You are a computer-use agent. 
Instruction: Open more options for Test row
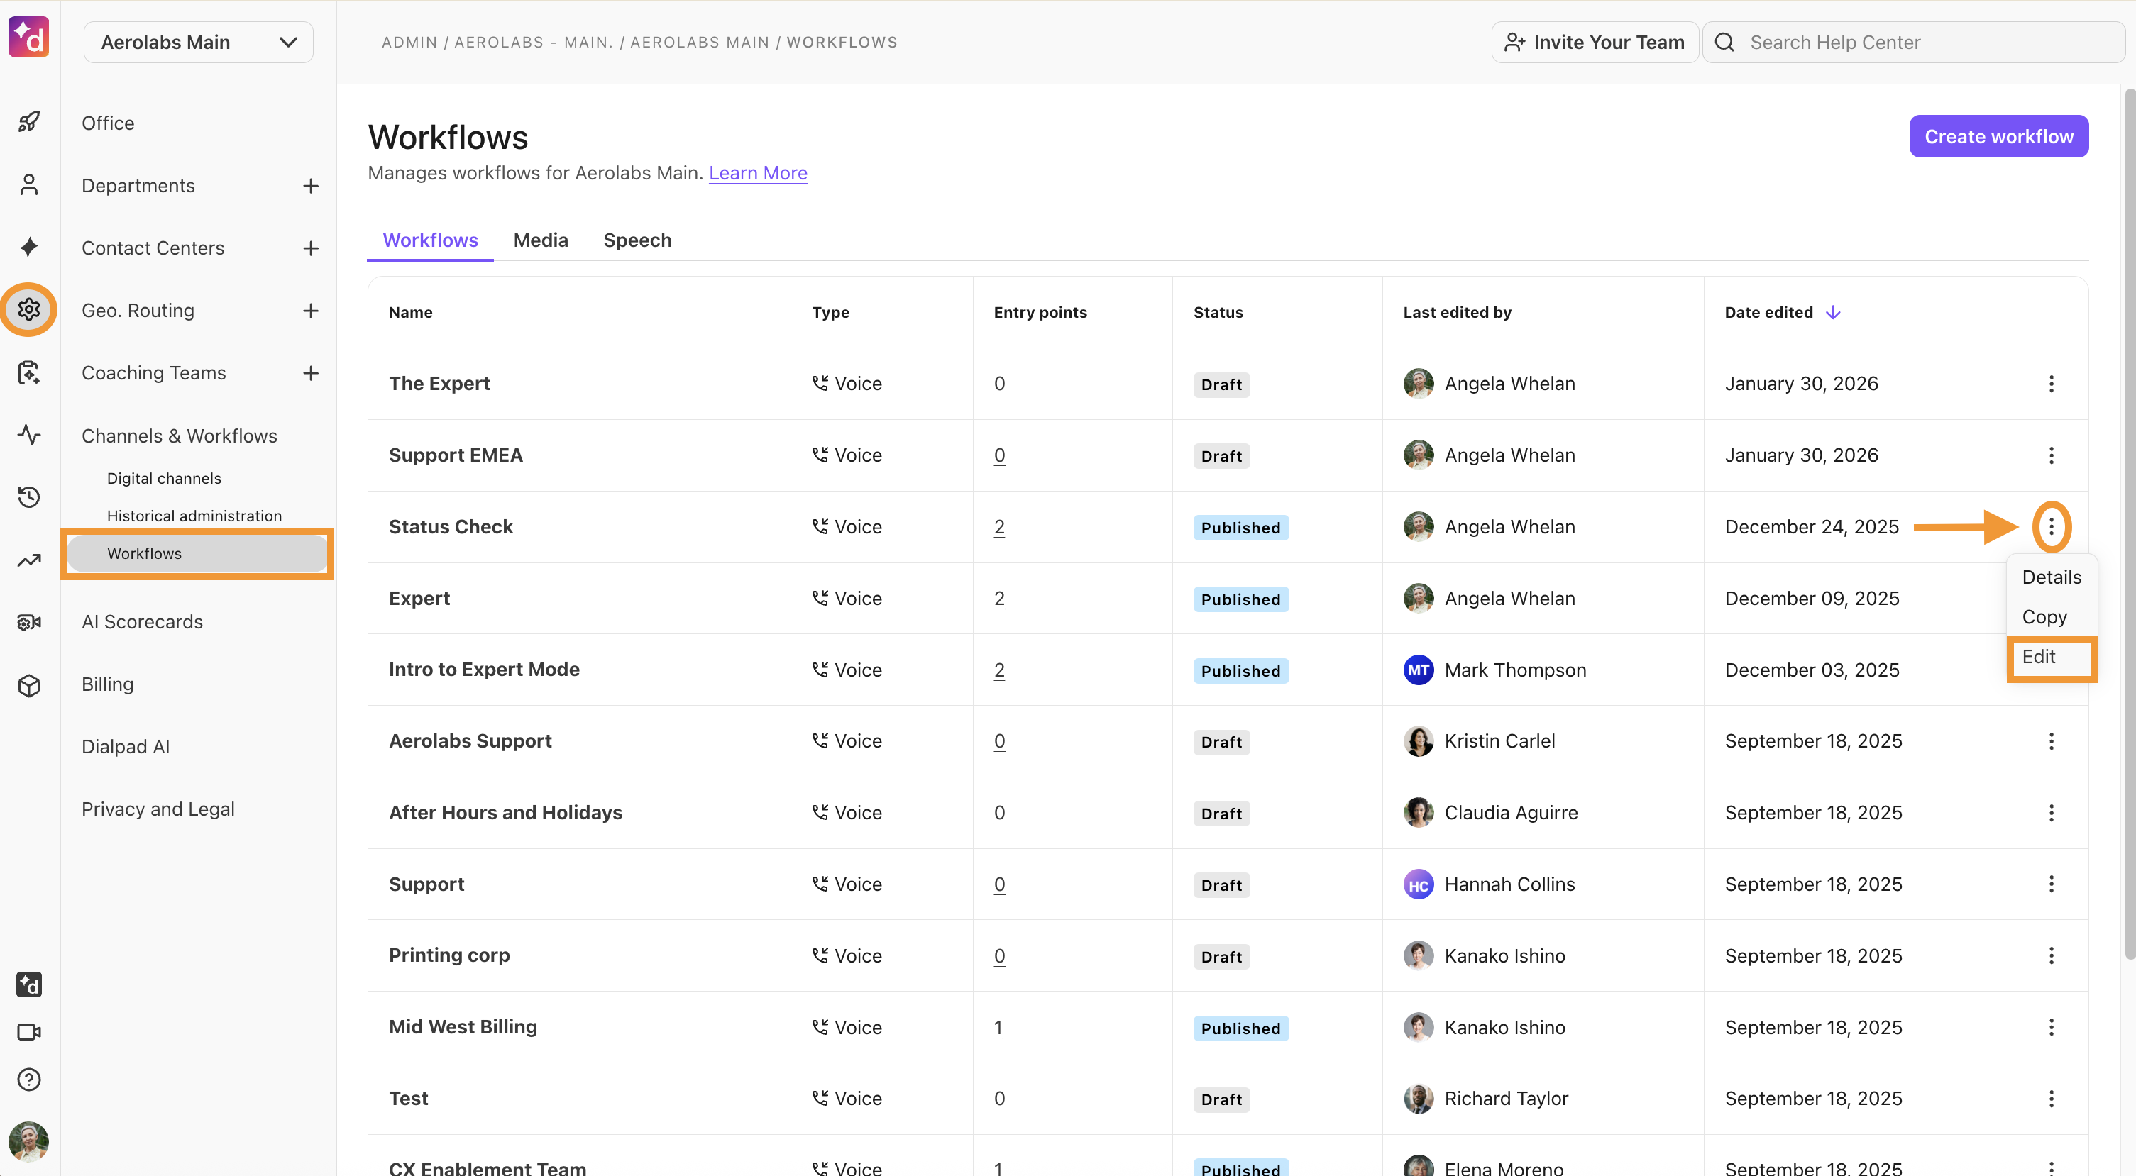point(2051,1098)
